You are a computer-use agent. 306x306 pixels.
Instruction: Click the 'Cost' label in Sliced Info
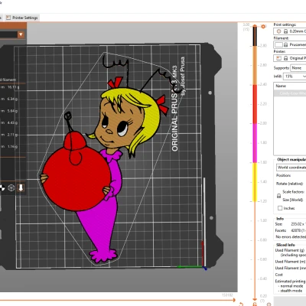pos(278,275)
